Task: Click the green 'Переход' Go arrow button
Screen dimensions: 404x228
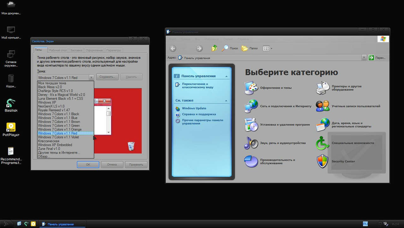Action: (371, 57)
